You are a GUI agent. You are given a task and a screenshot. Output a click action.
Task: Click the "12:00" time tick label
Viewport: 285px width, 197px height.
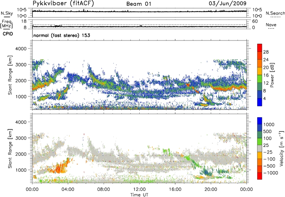pyautogui.click(x=139, y=190)
